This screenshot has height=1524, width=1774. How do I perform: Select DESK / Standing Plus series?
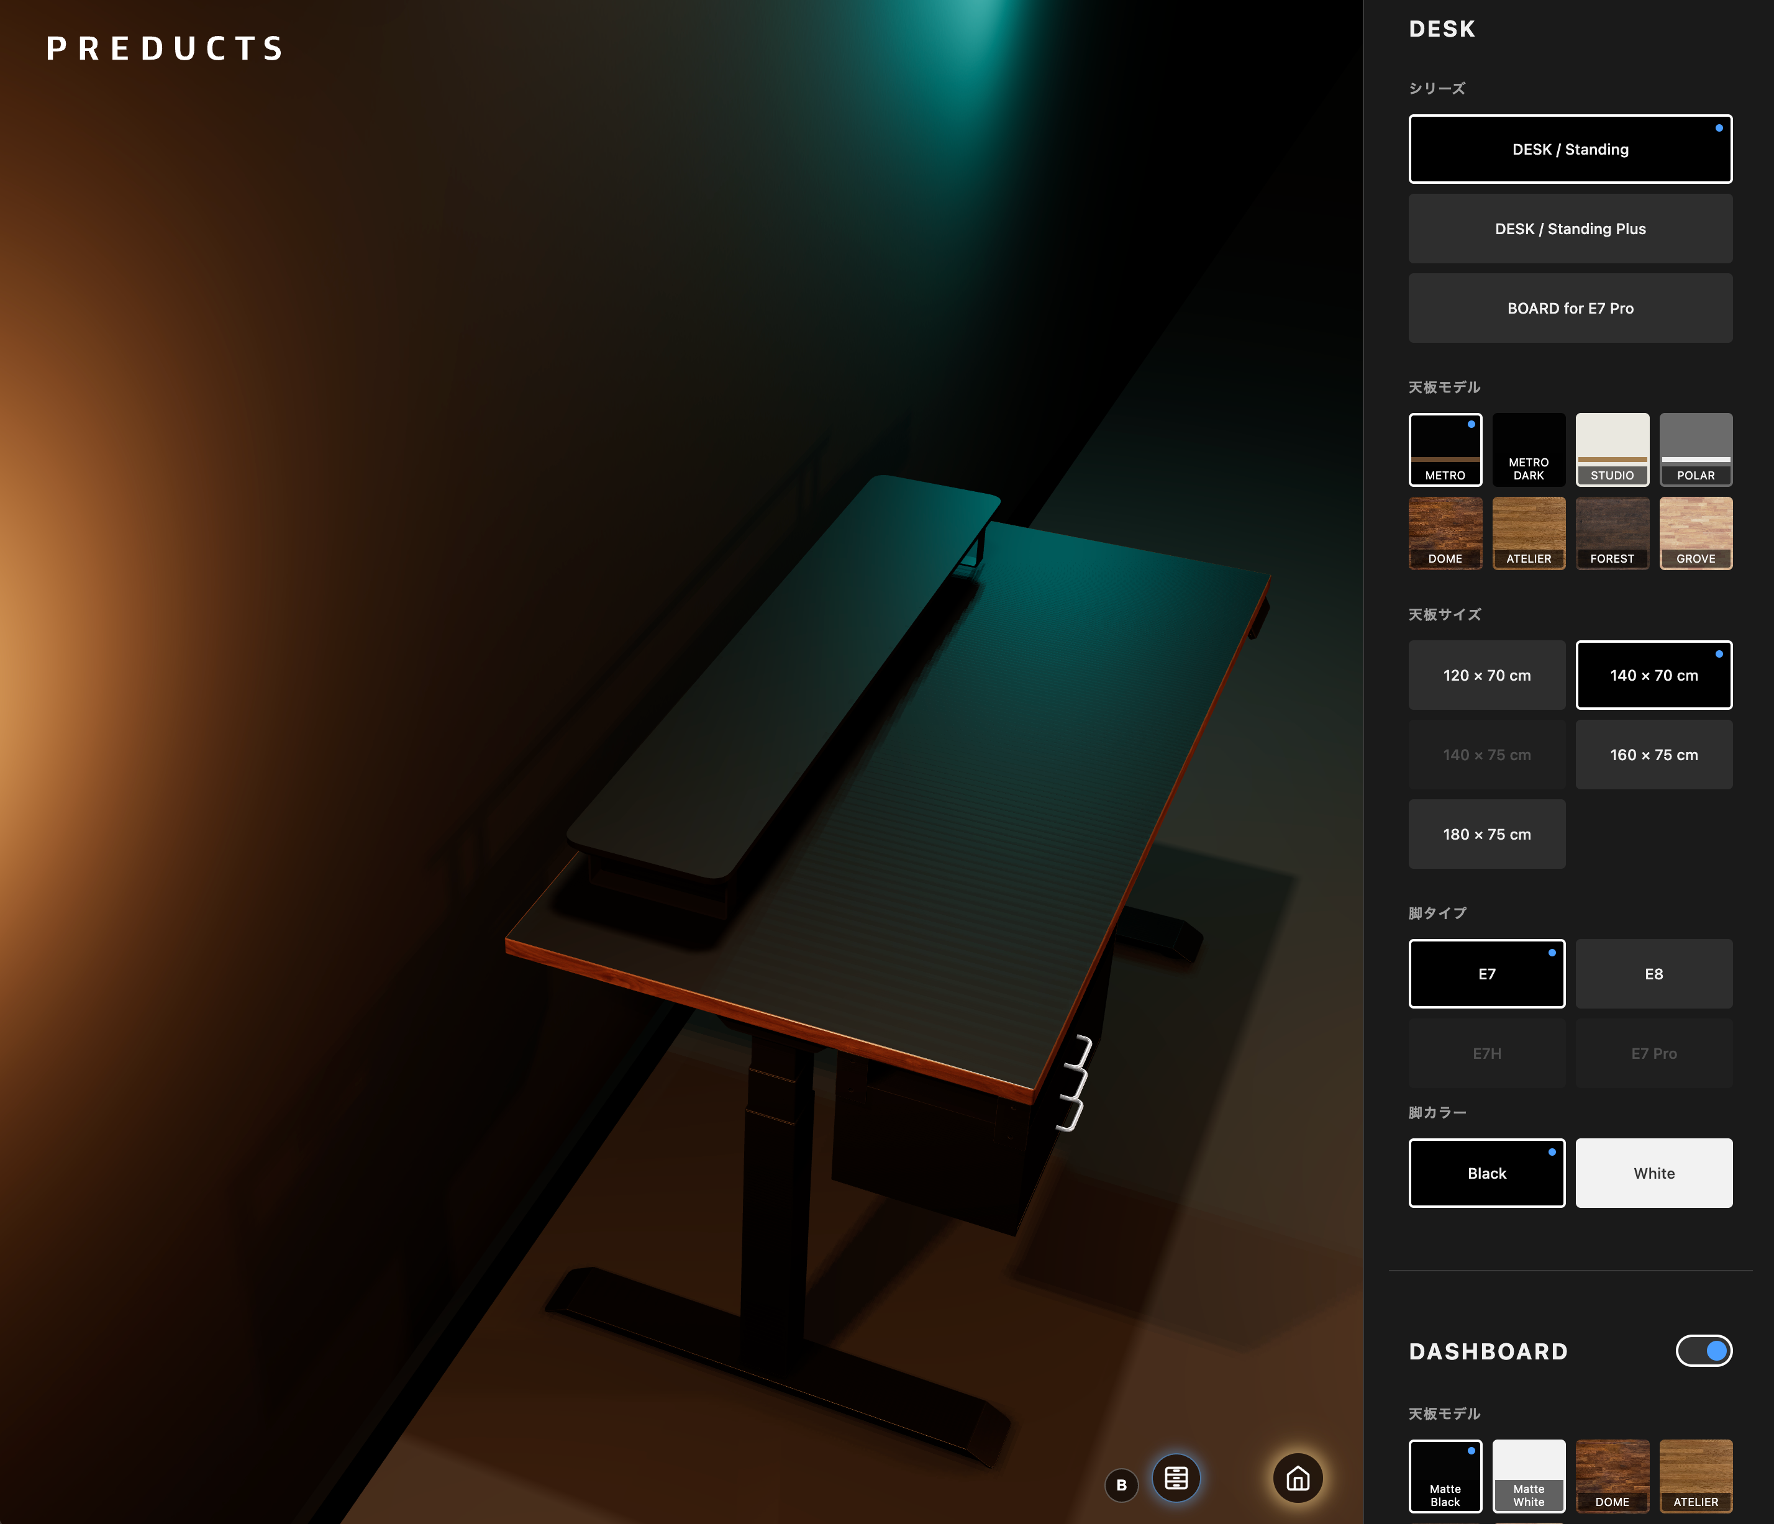[1570, 229]
